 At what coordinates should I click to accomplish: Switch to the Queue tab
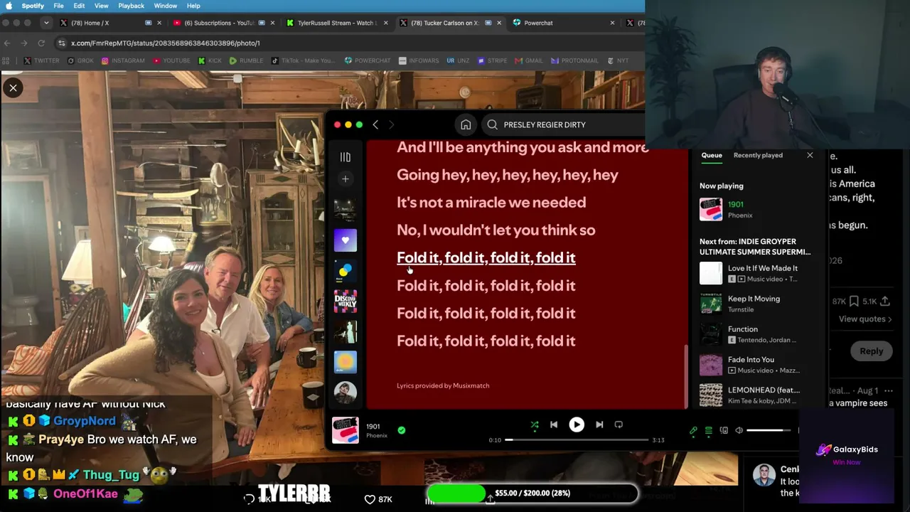click(x=712, y=155)
